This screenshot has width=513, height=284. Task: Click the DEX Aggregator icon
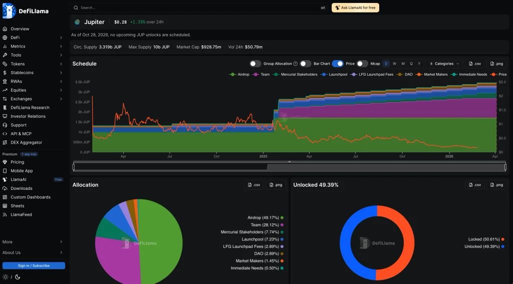(5, 142)
